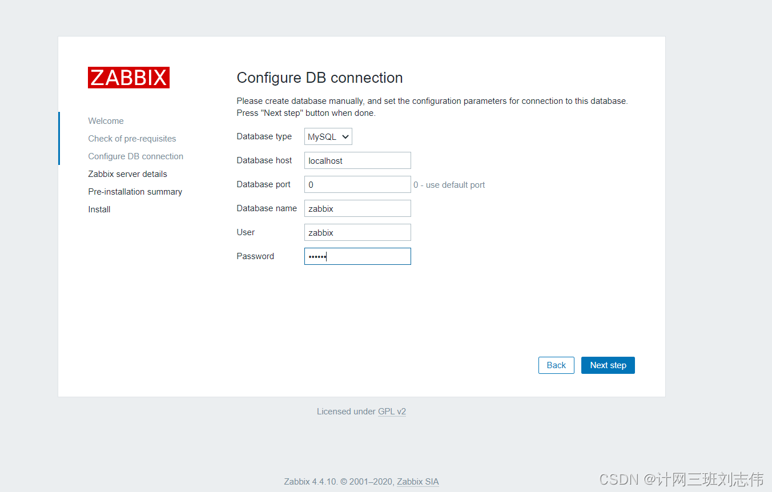Screen dimensions: 772x492
Task: Click the User input field
Action: coord(357,232)
